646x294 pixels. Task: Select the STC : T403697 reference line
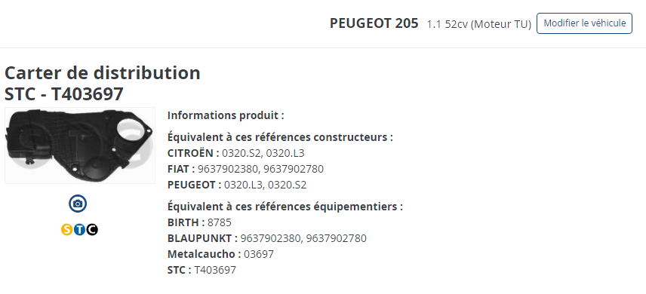tap(202, 270)
